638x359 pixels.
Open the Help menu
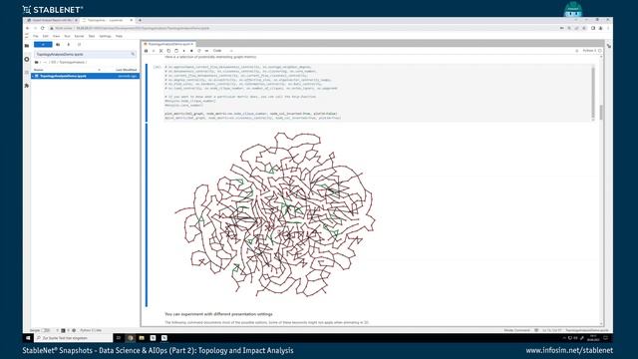(119, 36)
